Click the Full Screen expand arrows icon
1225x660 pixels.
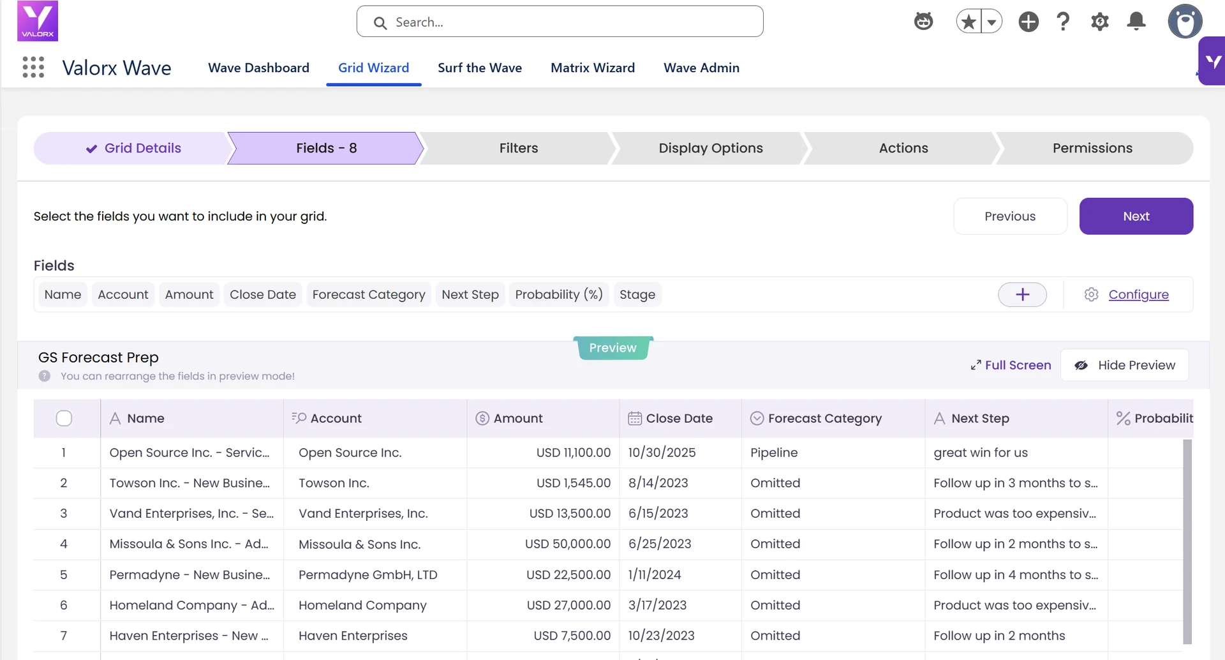click(x=976, y=365)
